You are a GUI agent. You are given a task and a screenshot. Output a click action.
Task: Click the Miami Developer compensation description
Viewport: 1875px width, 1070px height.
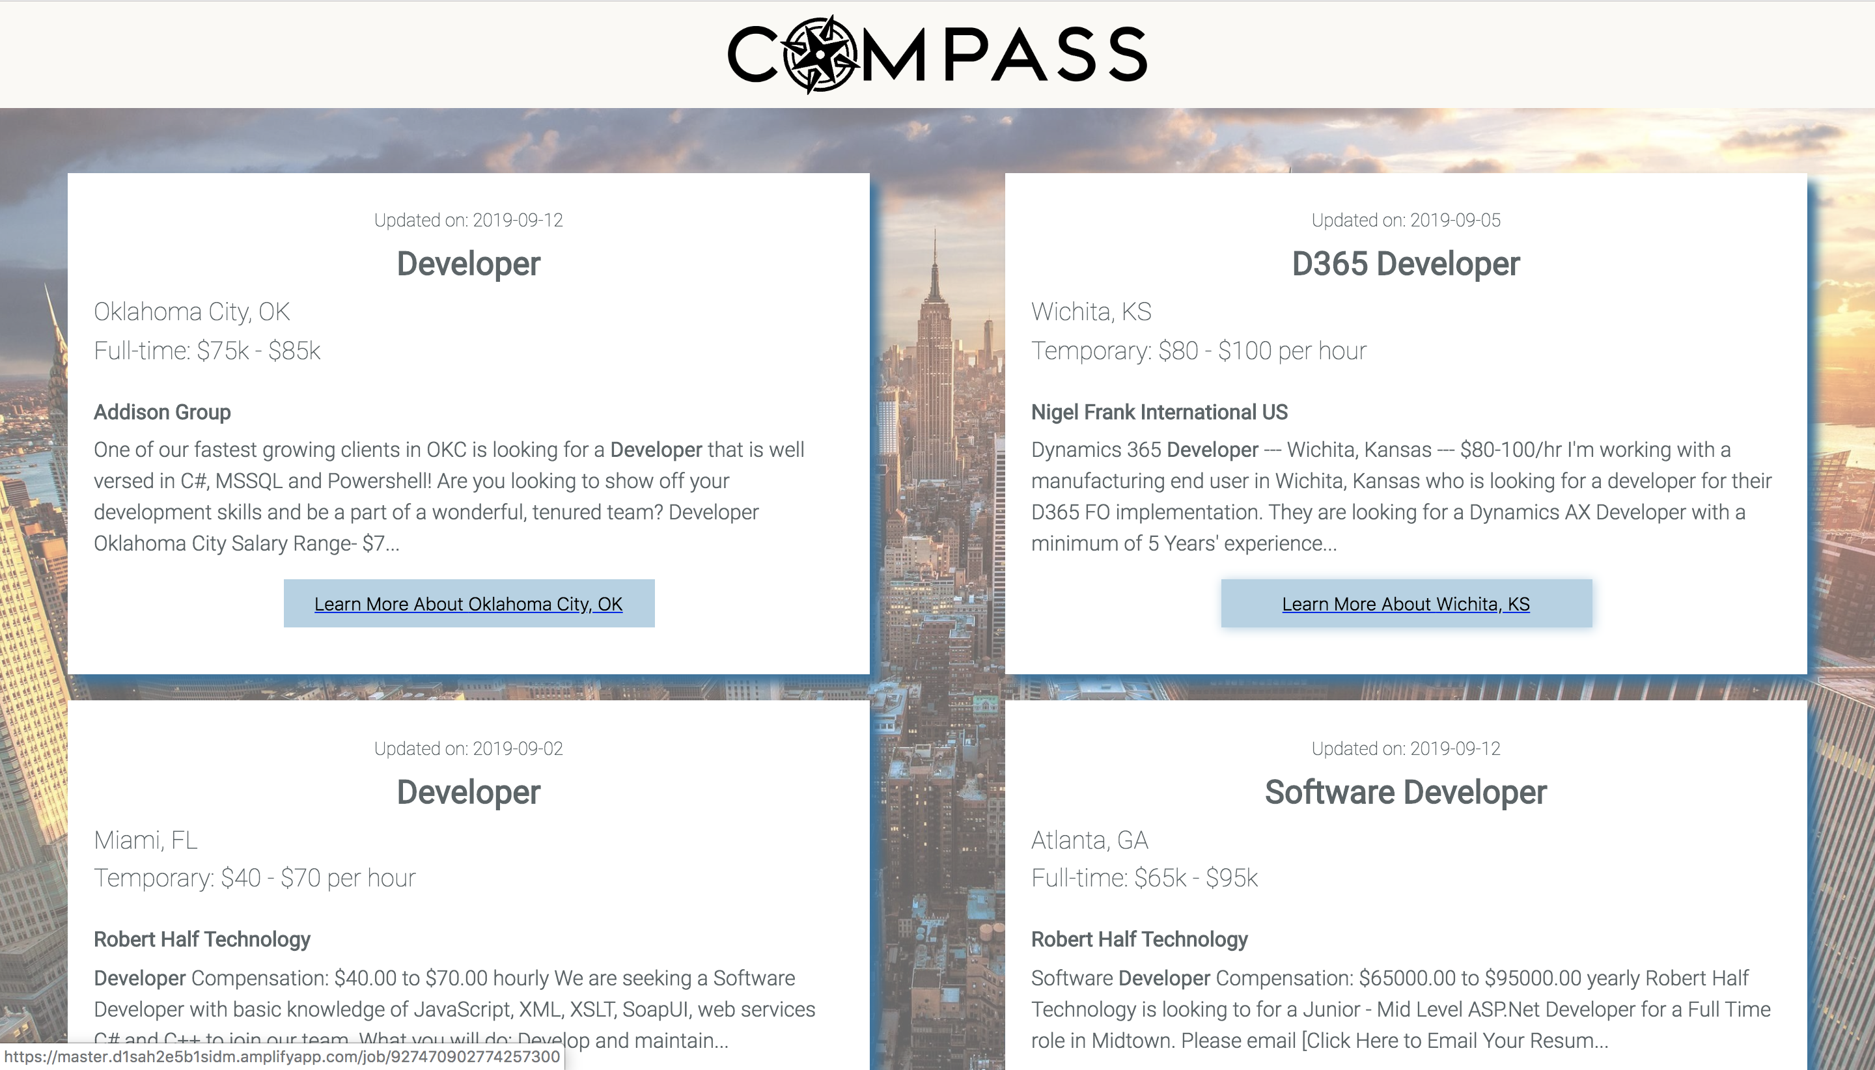point(454,1009)
